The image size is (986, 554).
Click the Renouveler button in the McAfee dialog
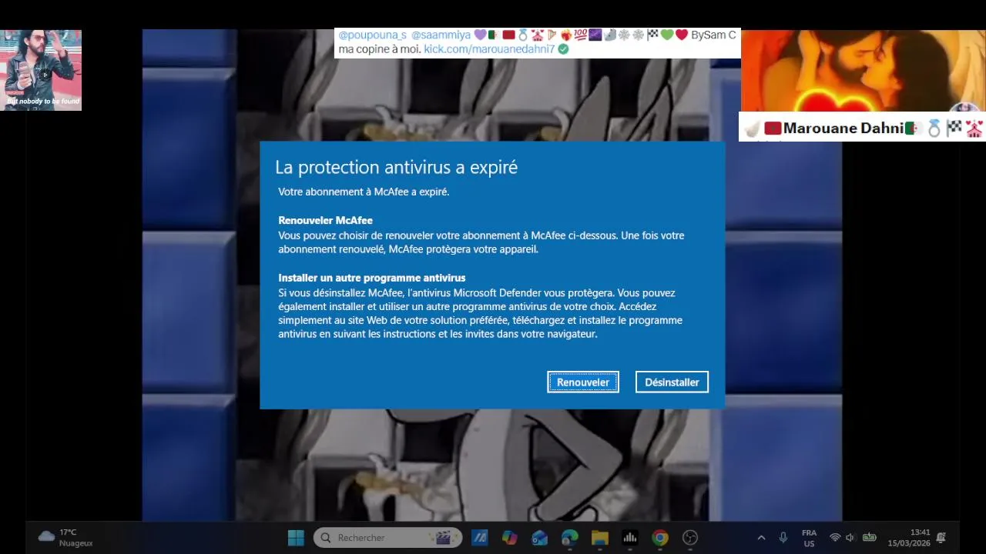(583, 382)
